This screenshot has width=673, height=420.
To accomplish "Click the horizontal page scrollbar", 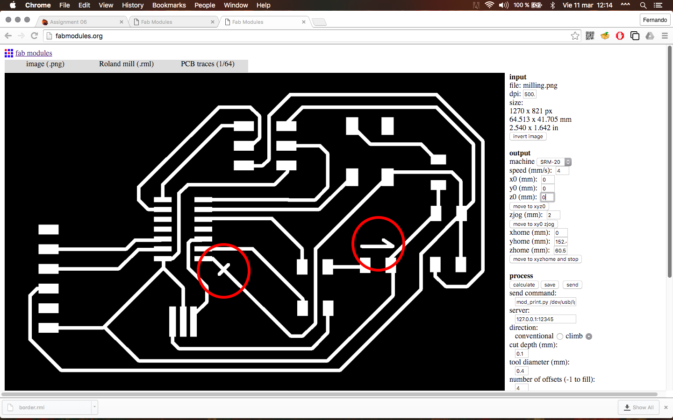I will point(329,394).
